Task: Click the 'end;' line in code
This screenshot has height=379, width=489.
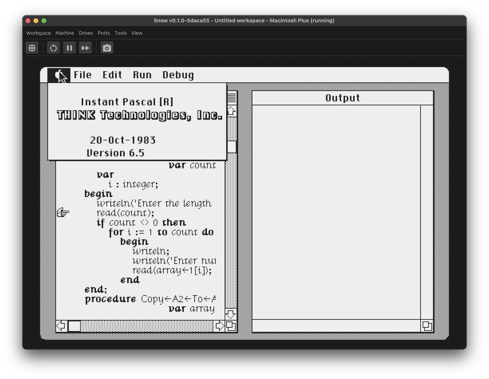Action: click(96, 289)
